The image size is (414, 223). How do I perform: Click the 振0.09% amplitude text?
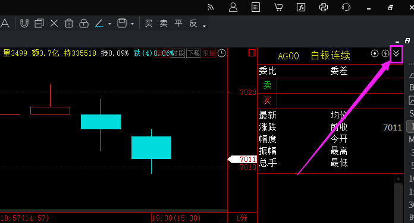click(x=115, y=53)
